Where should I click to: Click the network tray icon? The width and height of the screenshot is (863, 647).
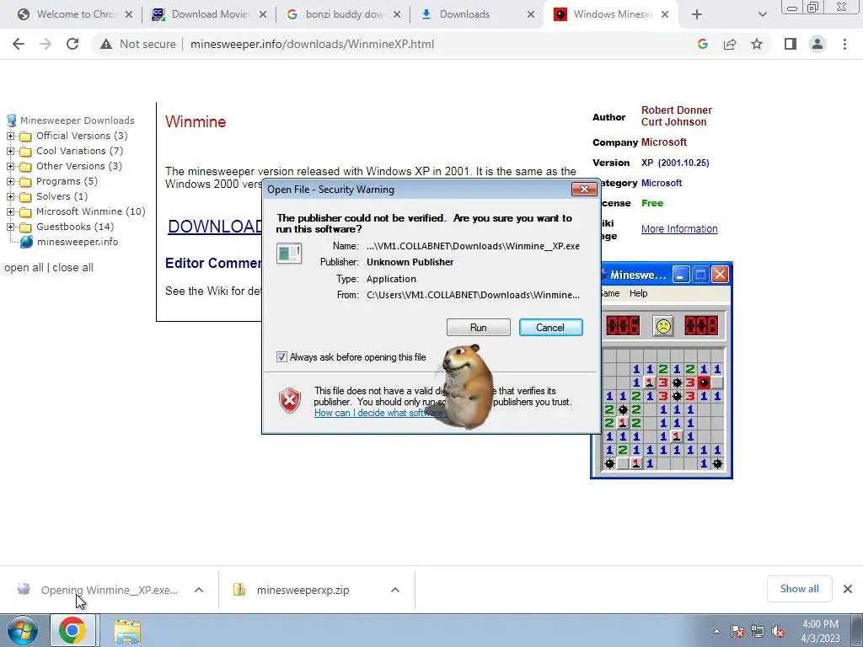[x=758, y=632]
